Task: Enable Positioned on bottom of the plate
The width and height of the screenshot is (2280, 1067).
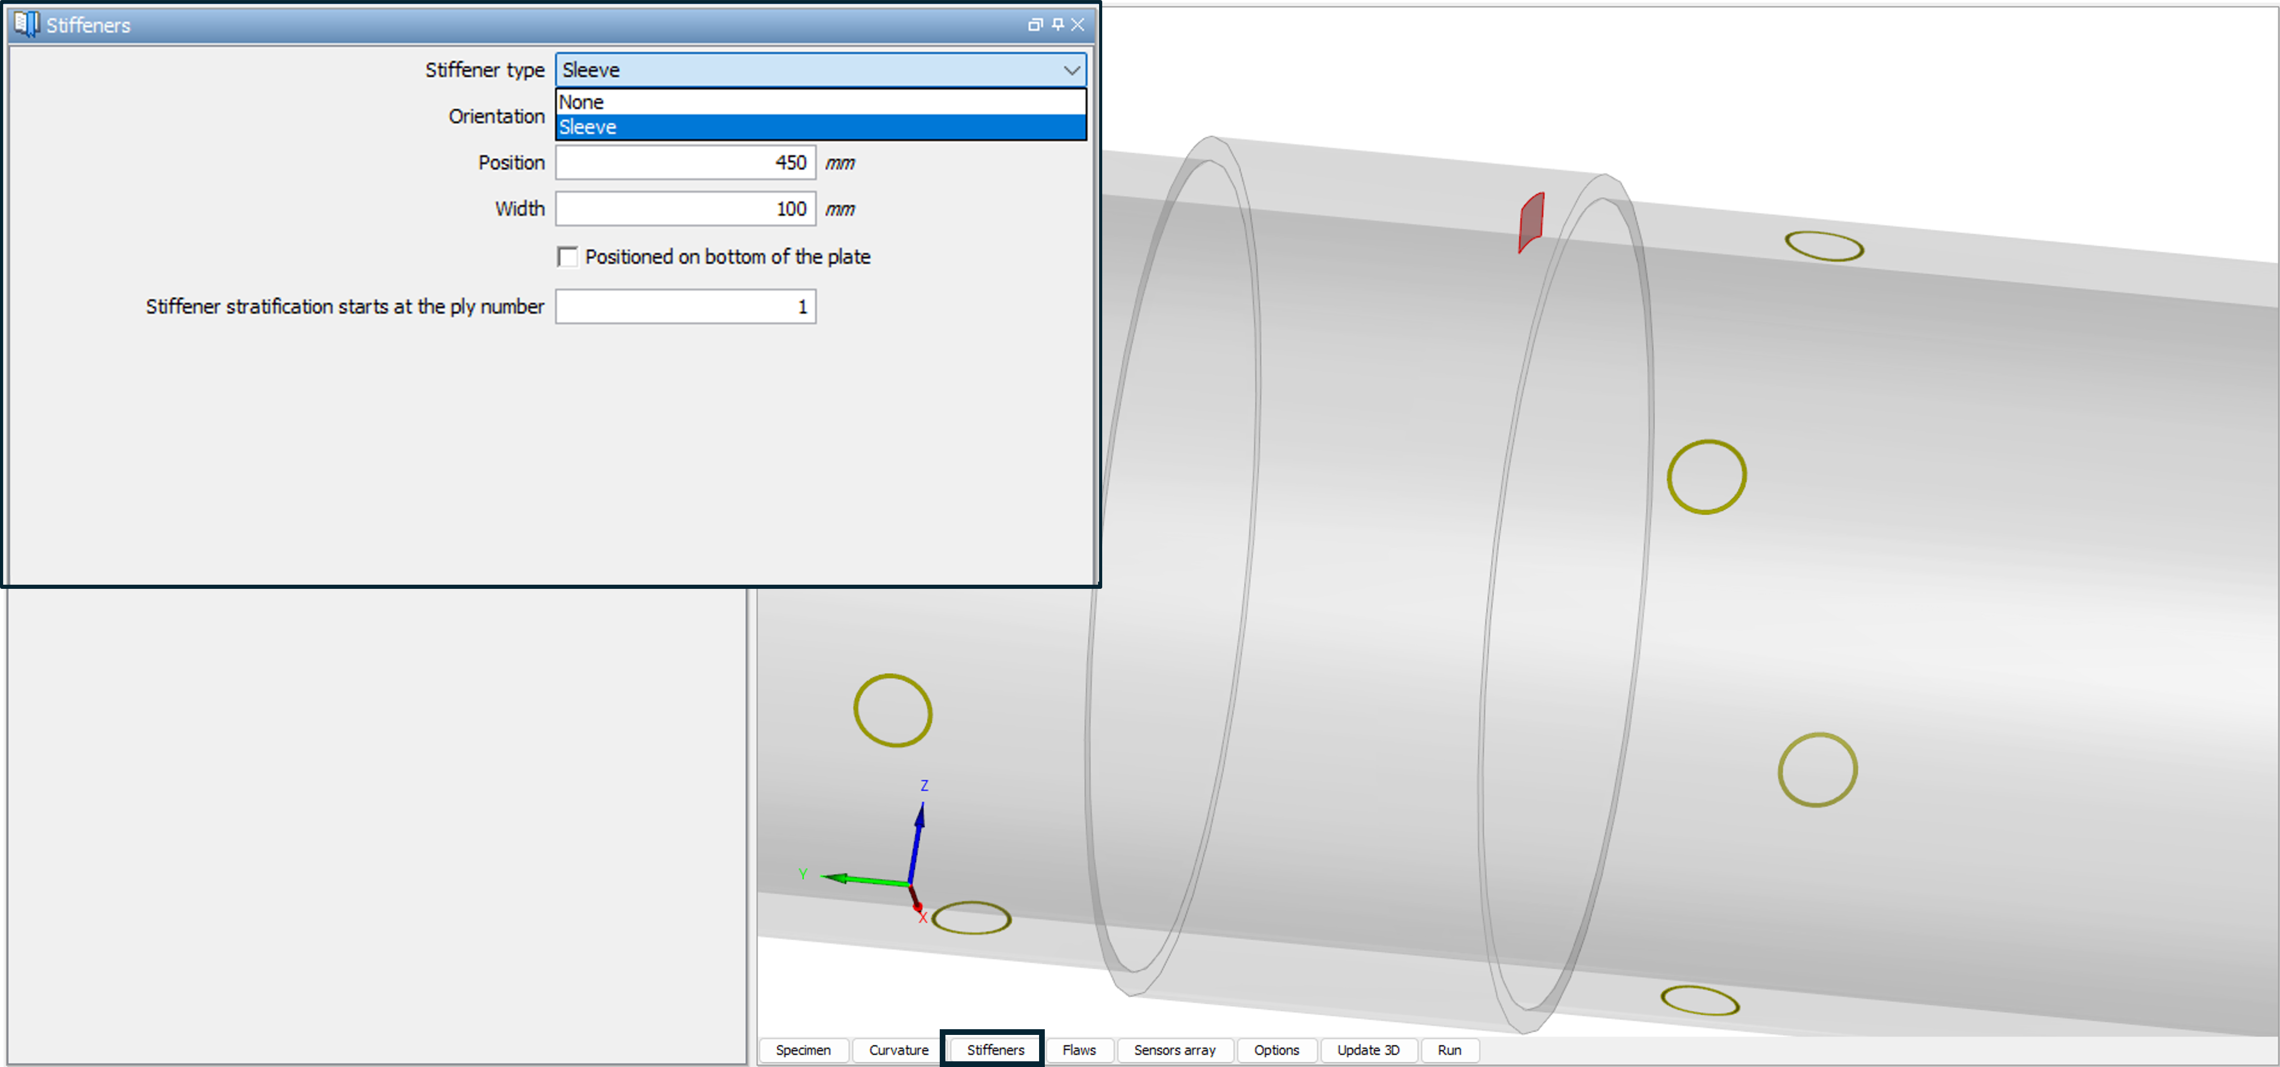Action: pyautogui.click(x=568, y=257)
